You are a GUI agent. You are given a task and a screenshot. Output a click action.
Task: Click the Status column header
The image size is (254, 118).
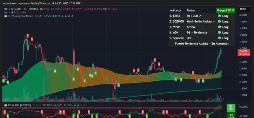[191, 10]
